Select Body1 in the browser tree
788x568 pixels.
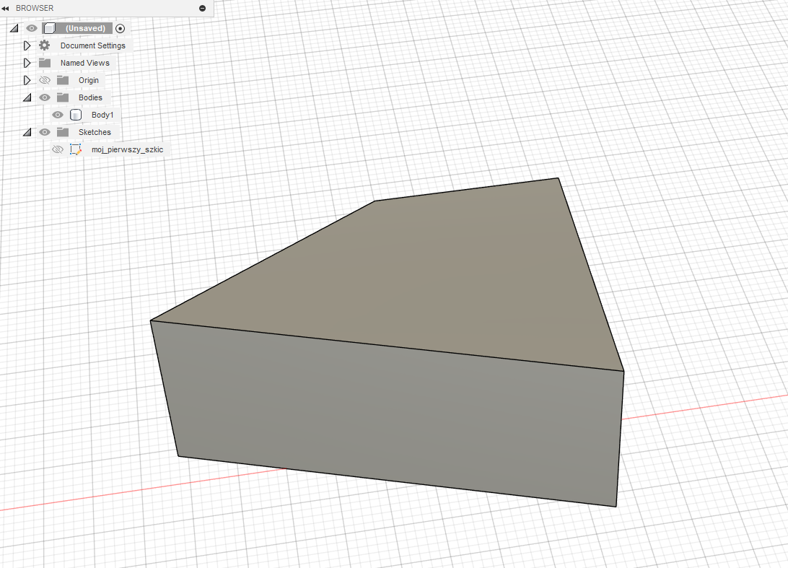[102, 115]
